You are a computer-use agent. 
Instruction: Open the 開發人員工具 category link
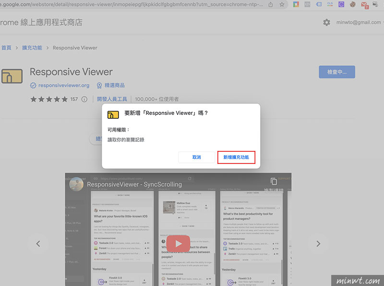pyautogui.click(x=112, y=99)
